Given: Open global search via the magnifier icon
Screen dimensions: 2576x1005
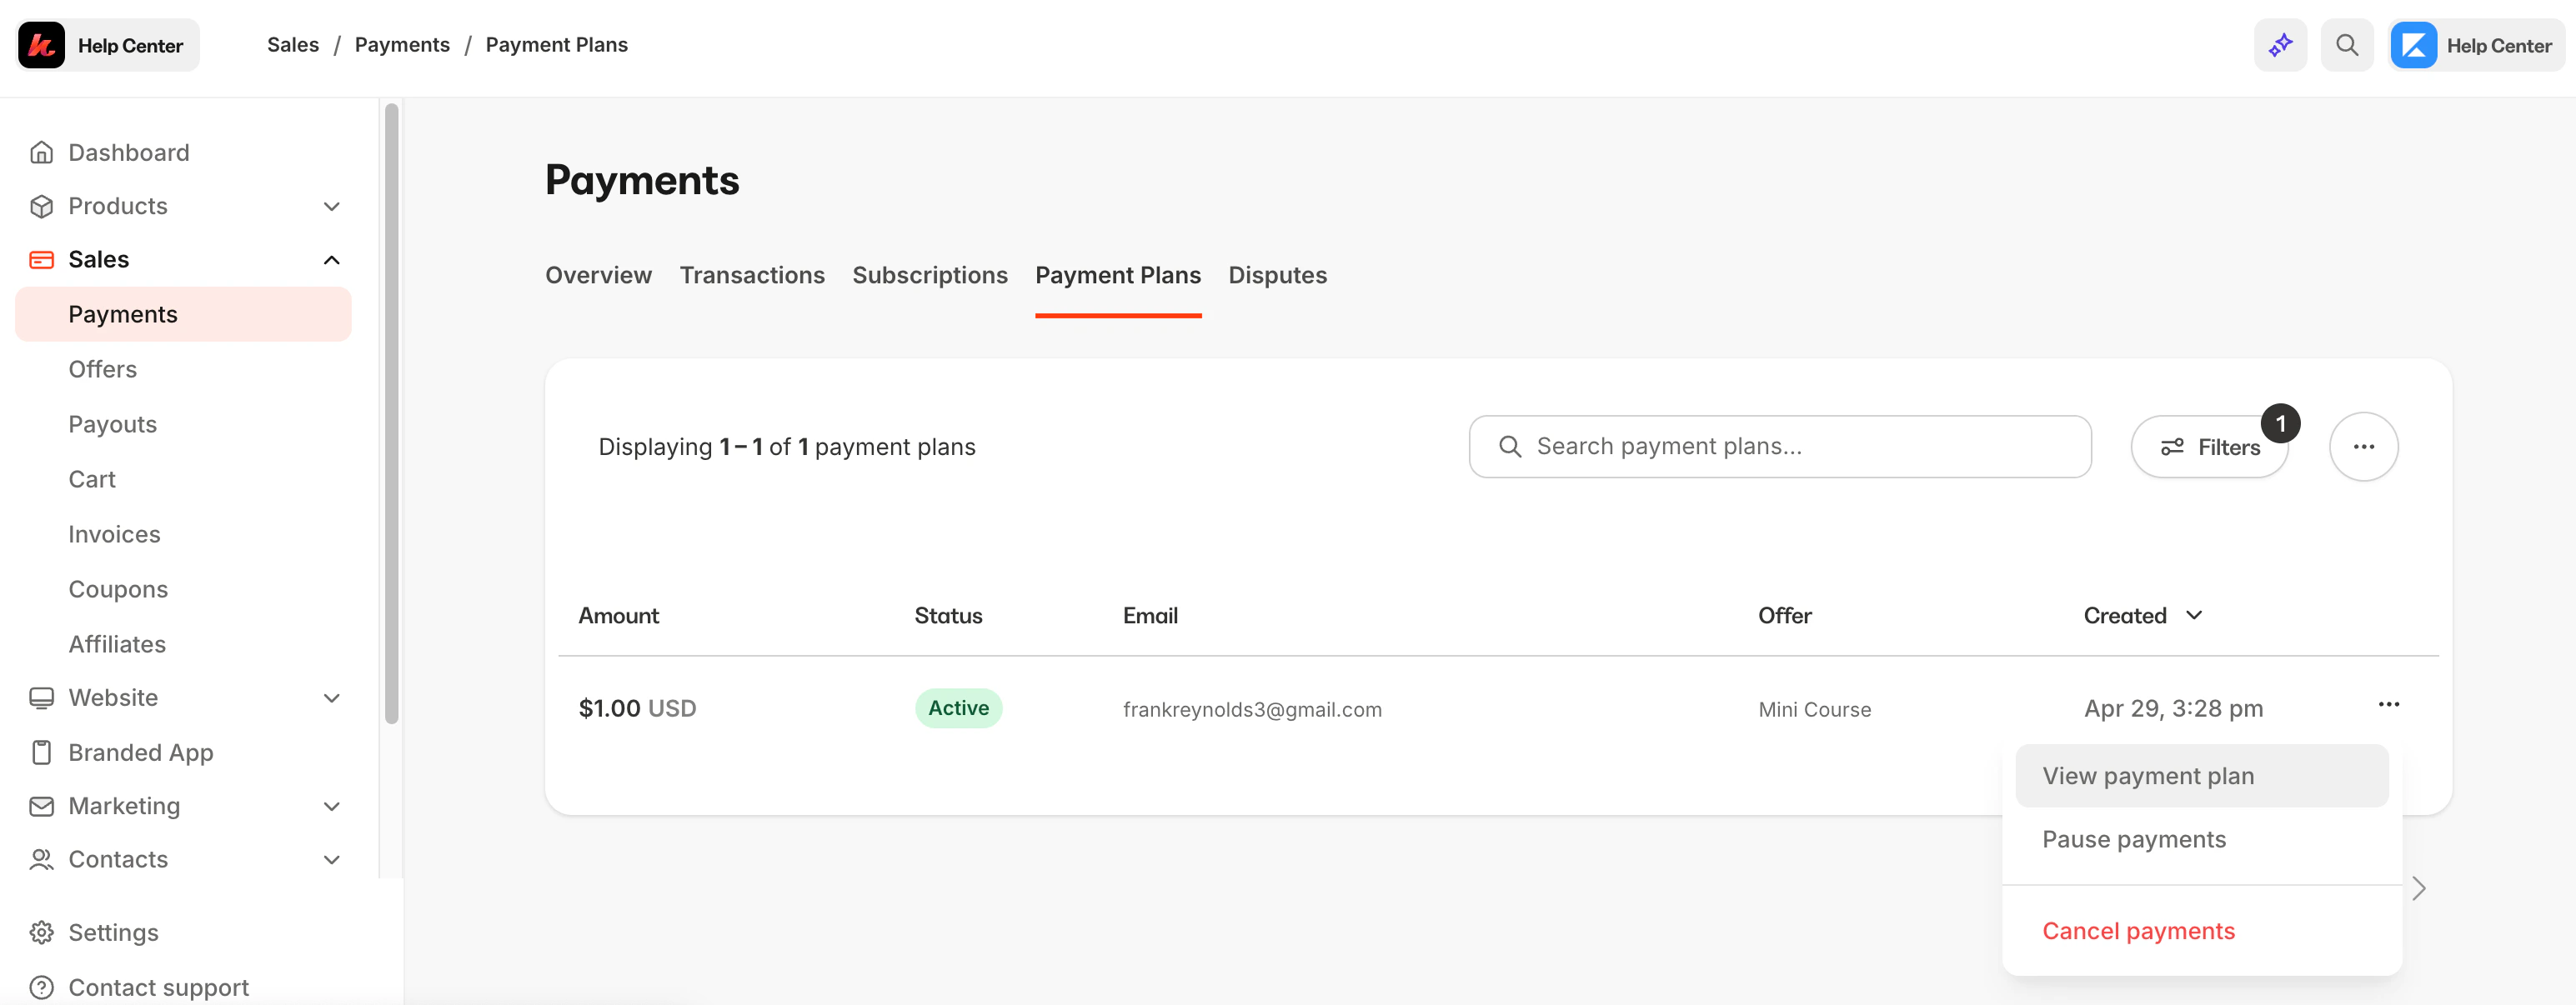Looking at the screenshot, I should [x=2347, y=45].
